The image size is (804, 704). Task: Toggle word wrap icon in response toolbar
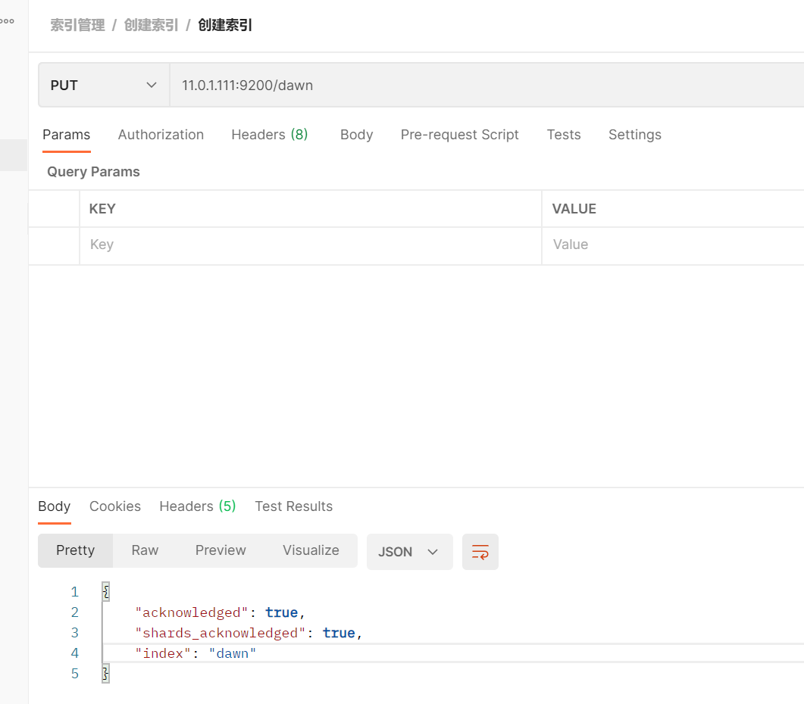pos(480,552)
